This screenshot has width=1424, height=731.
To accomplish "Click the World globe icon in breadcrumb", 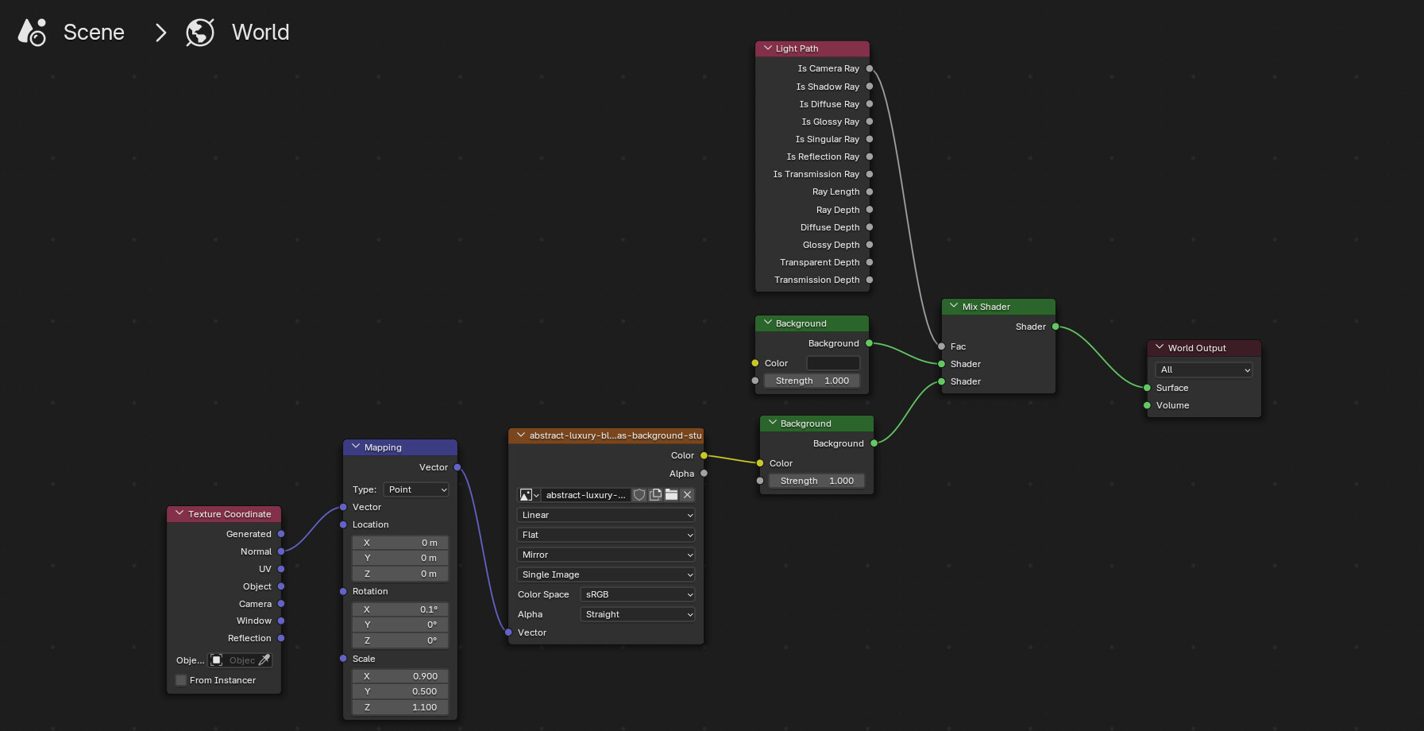I will click(200, 33).
